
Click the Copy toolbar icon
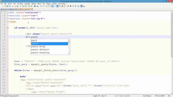coord(23,6)
